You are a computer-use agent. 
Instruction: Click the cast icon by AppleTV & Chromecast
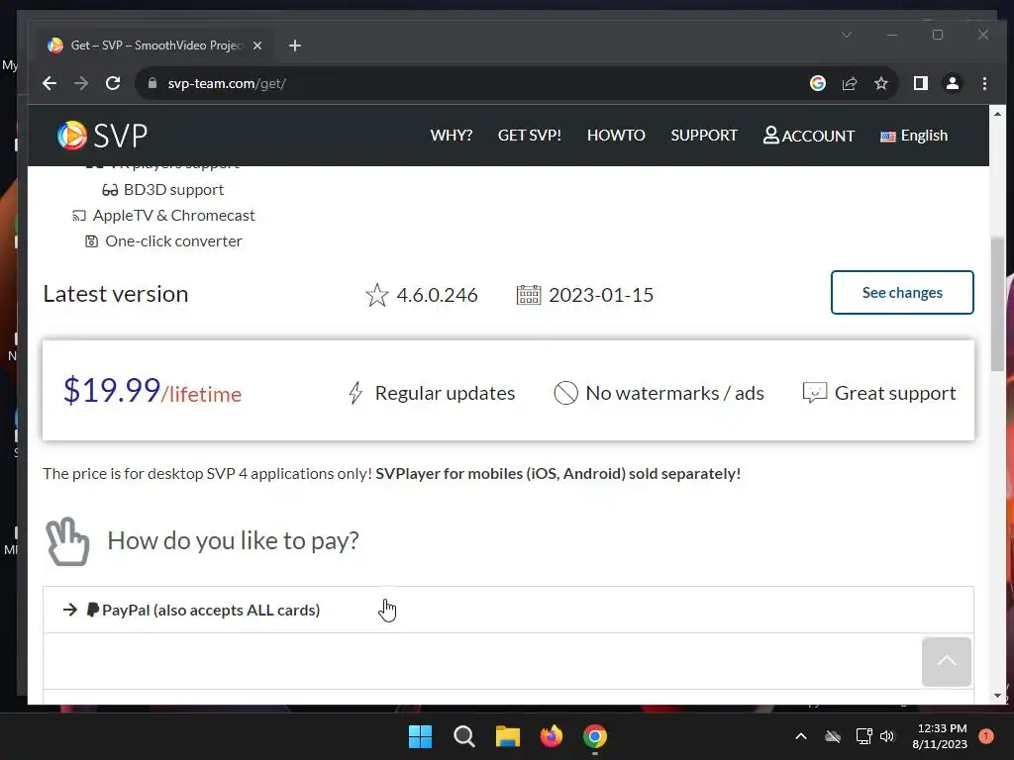(79, 215)
